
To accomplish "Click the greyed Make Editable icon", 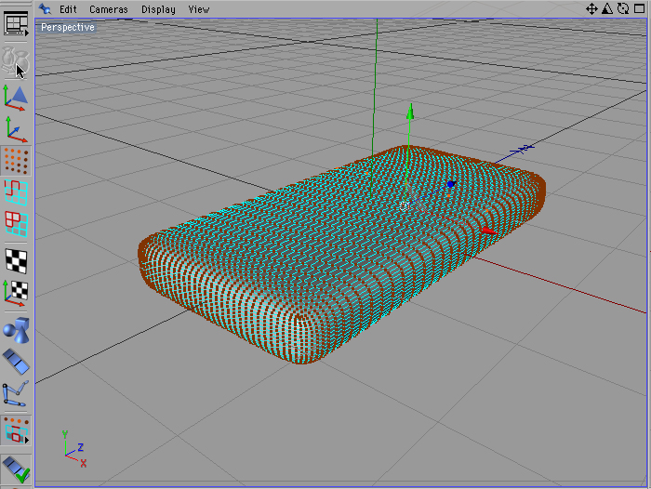I will click(16, 62).
